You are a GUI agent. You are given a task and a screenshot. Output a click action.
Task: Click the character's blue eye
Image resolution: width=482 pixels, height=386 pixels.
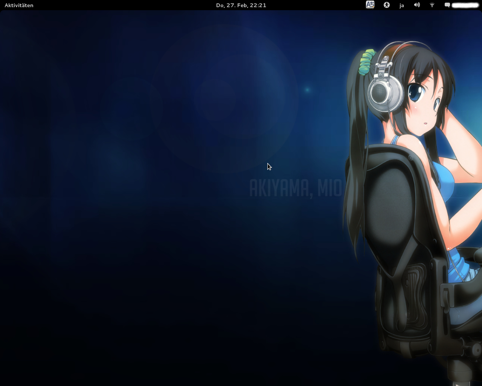click(416, 92)
